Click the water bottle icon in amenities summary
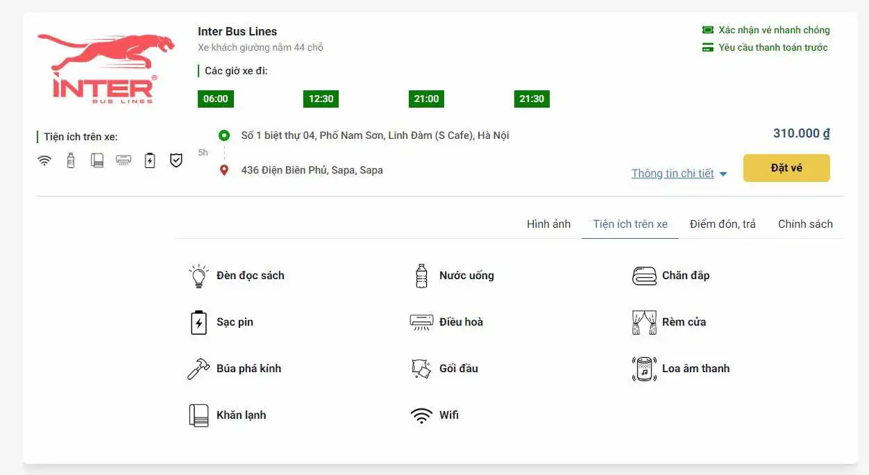This screenshot has width=869, height=475. pyautogui.click(x=71, y=161)
